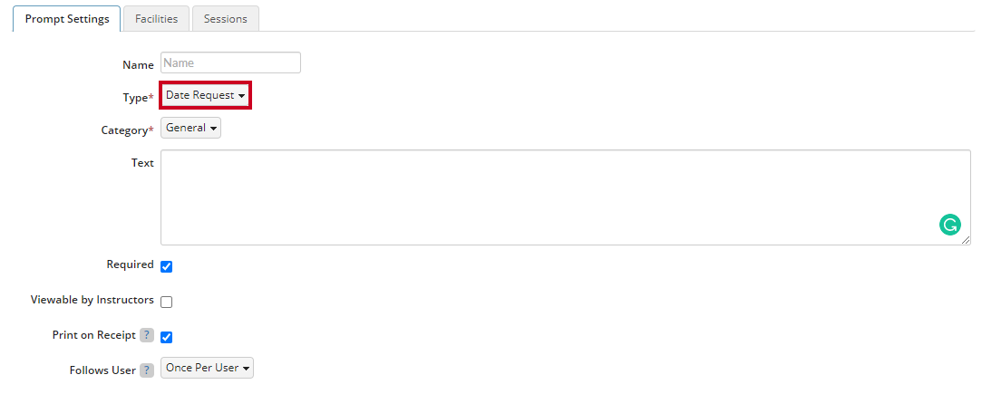Expand the Category dropdown set to General
Image resolution: width=982 pixels, height=394 pixels.
[191, 128]
